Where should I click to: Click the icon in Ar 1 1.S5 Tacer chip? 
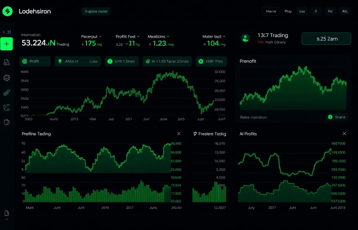tap(148, 61)
